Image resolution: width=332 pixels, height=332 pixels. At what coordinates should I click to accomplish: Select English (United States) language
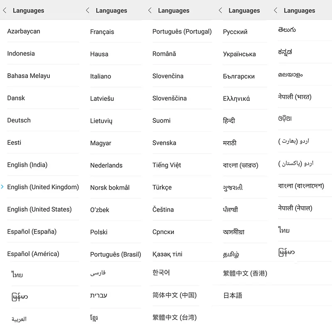[x=39, y=210]
